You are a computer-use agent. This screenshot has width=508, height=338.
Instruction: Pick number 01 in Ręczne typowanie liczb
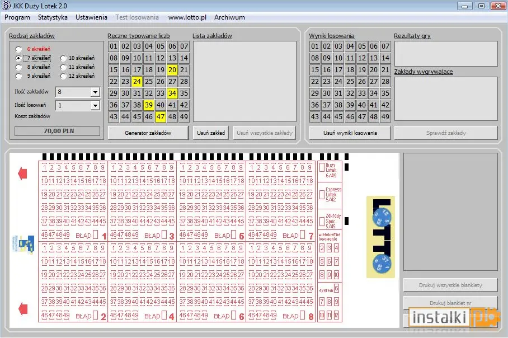point(114,46)
